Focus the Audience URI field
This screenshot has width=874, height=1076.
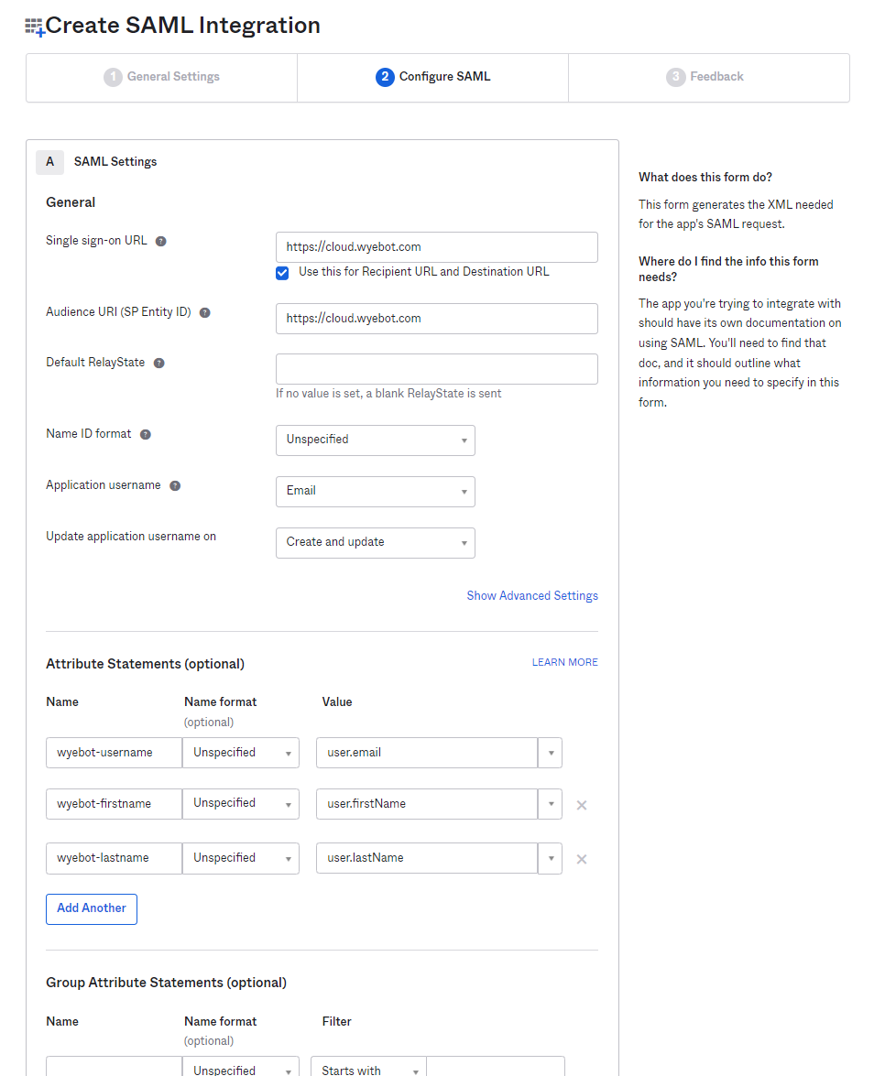[x=437, y=319]
